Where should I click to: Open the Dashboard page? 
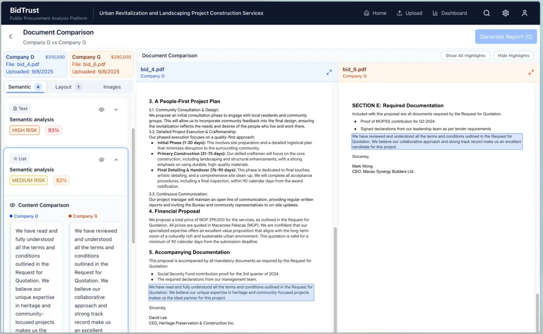click(449, 13)
